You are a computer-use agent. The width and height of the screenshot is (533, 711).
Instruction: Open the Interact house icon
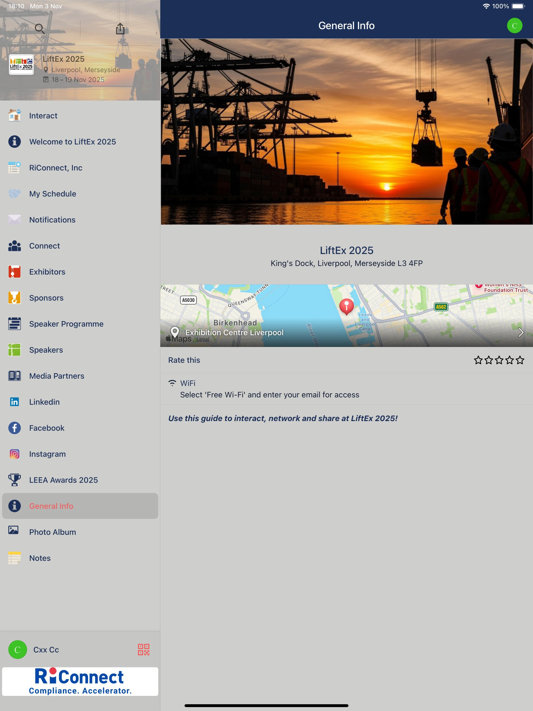click(15, 115)
